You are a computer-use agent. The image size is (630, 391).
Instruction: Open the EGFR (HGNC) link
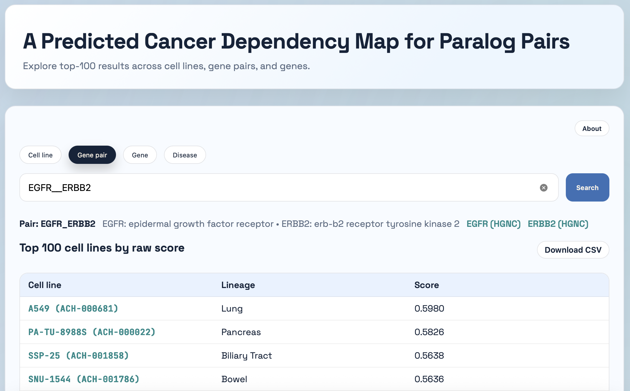click(x=493, y=224)
